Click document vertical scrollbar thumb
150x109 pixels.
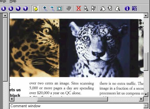click(x=146, y=62)
